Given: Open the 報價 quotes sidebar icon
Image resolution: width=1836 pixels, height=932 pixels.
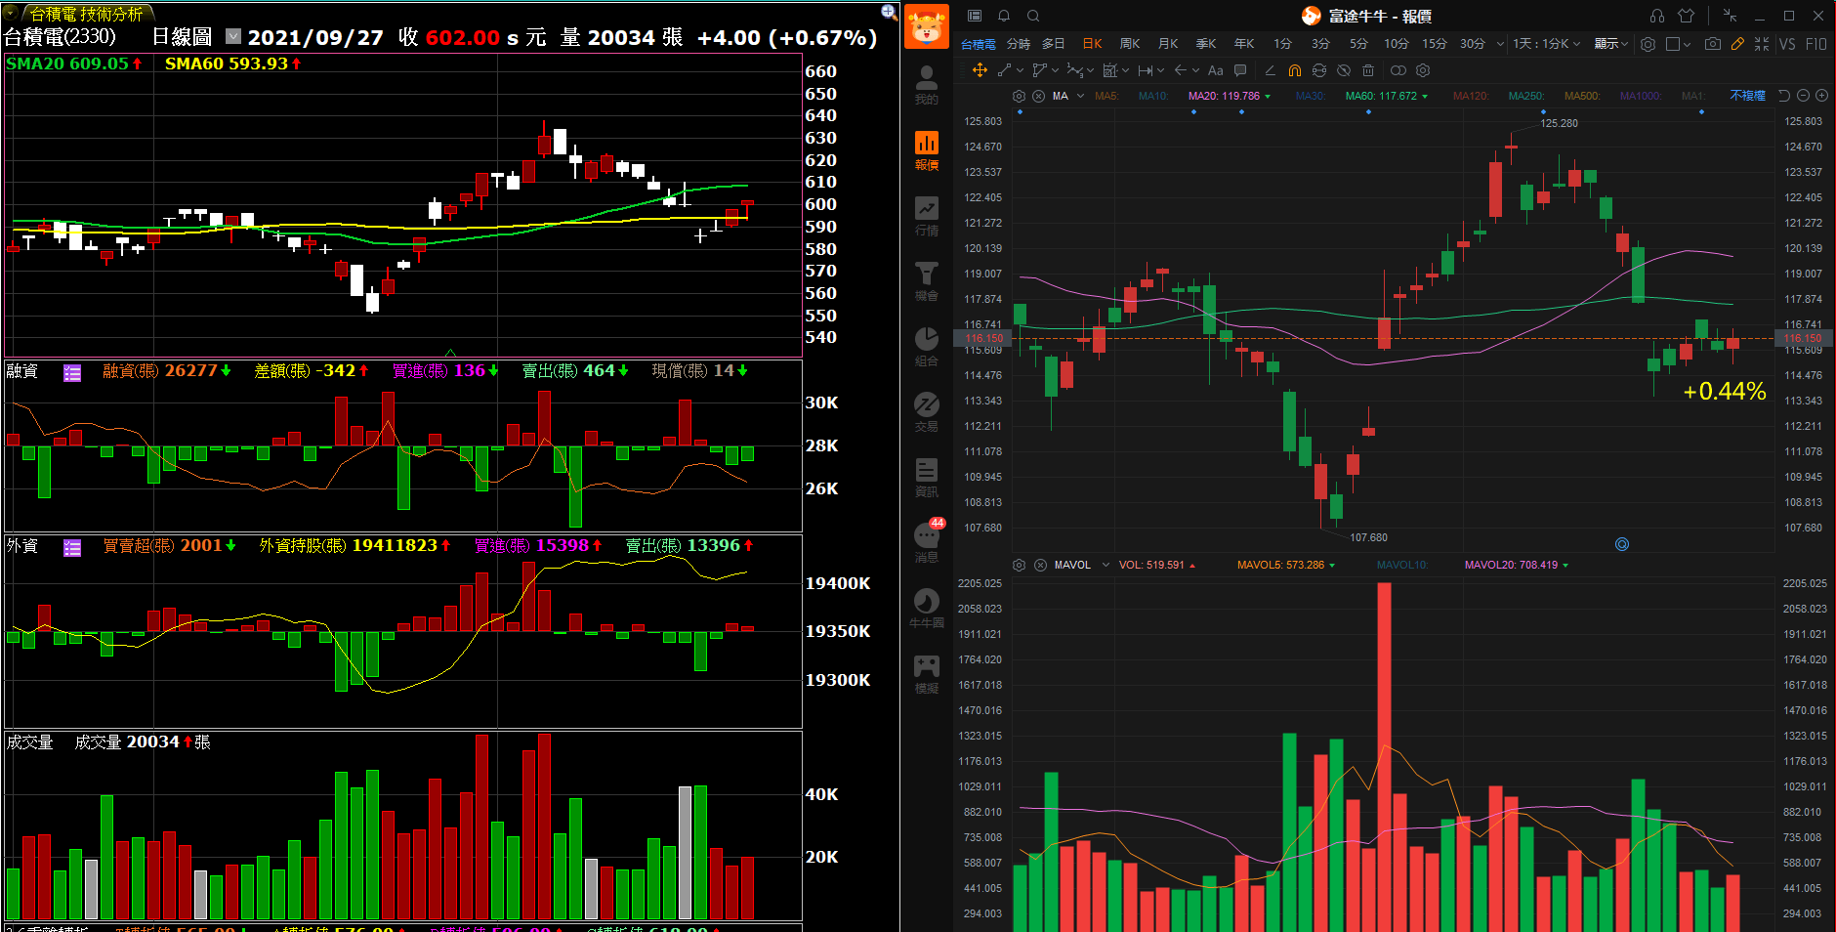Looking at the screenshot, I should pyautogui.click(x=927, y=150).
